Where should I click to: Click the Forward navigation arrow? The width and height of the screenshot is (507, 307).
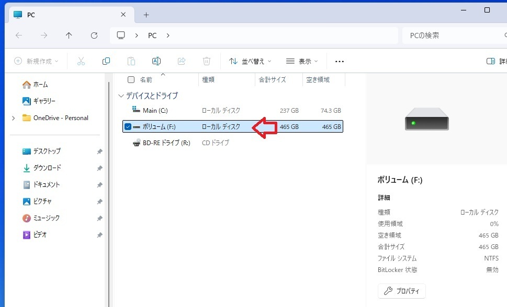point(44,36)
